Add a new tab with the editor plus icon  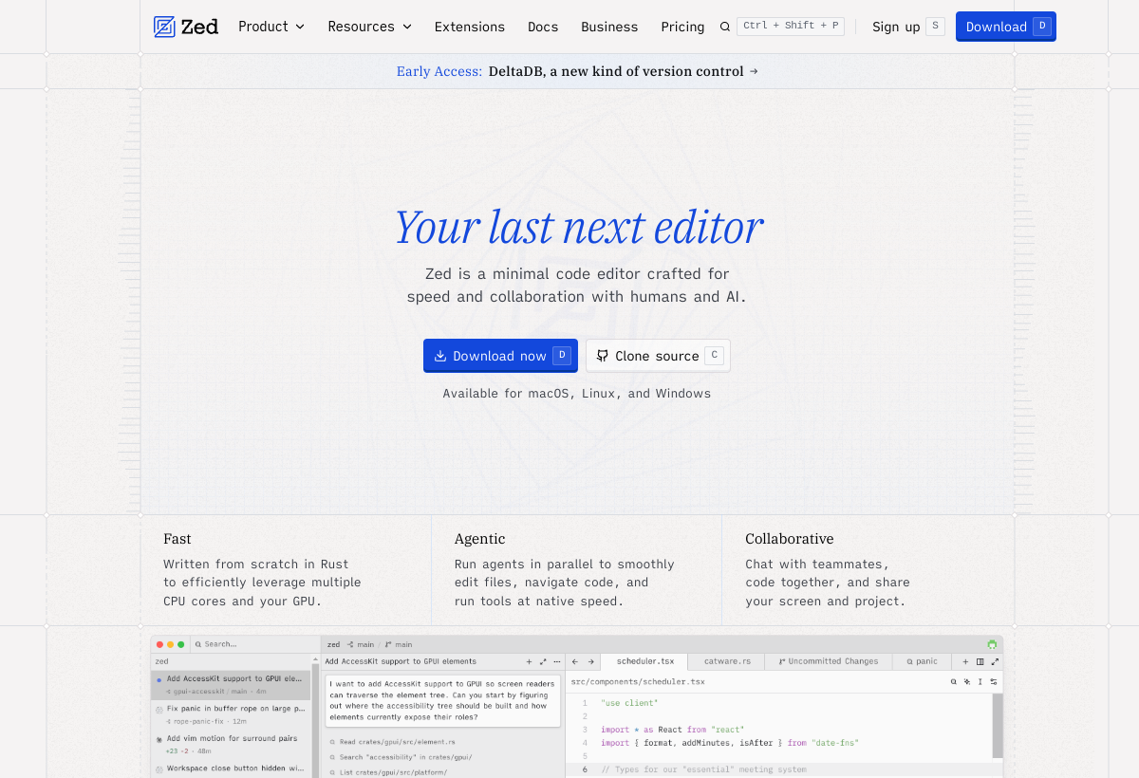pos(965,661)
